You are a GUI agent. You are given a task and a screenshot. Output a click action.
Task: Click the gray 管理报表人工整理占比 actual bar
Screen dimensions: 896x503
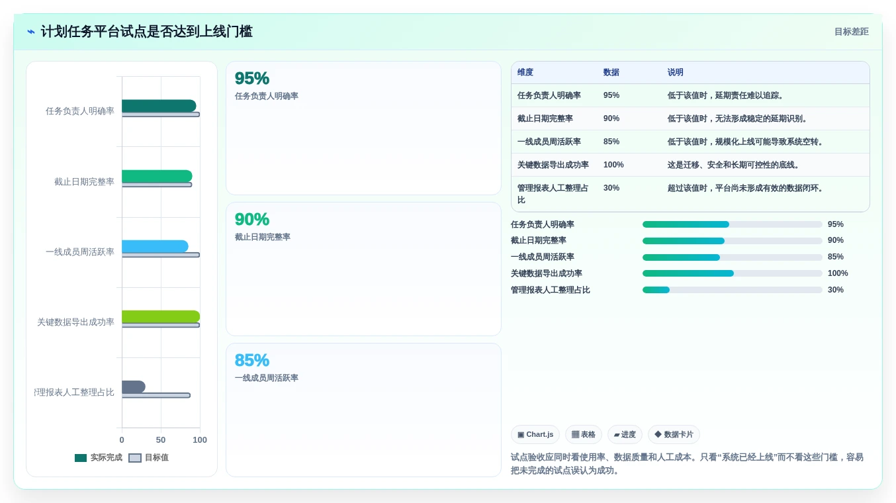coord(134,387)
